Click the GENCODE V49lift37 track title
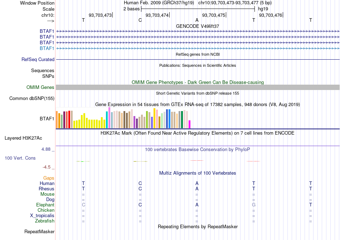The width and height of the screenshot is (340, 240). (x=198, y=26)
